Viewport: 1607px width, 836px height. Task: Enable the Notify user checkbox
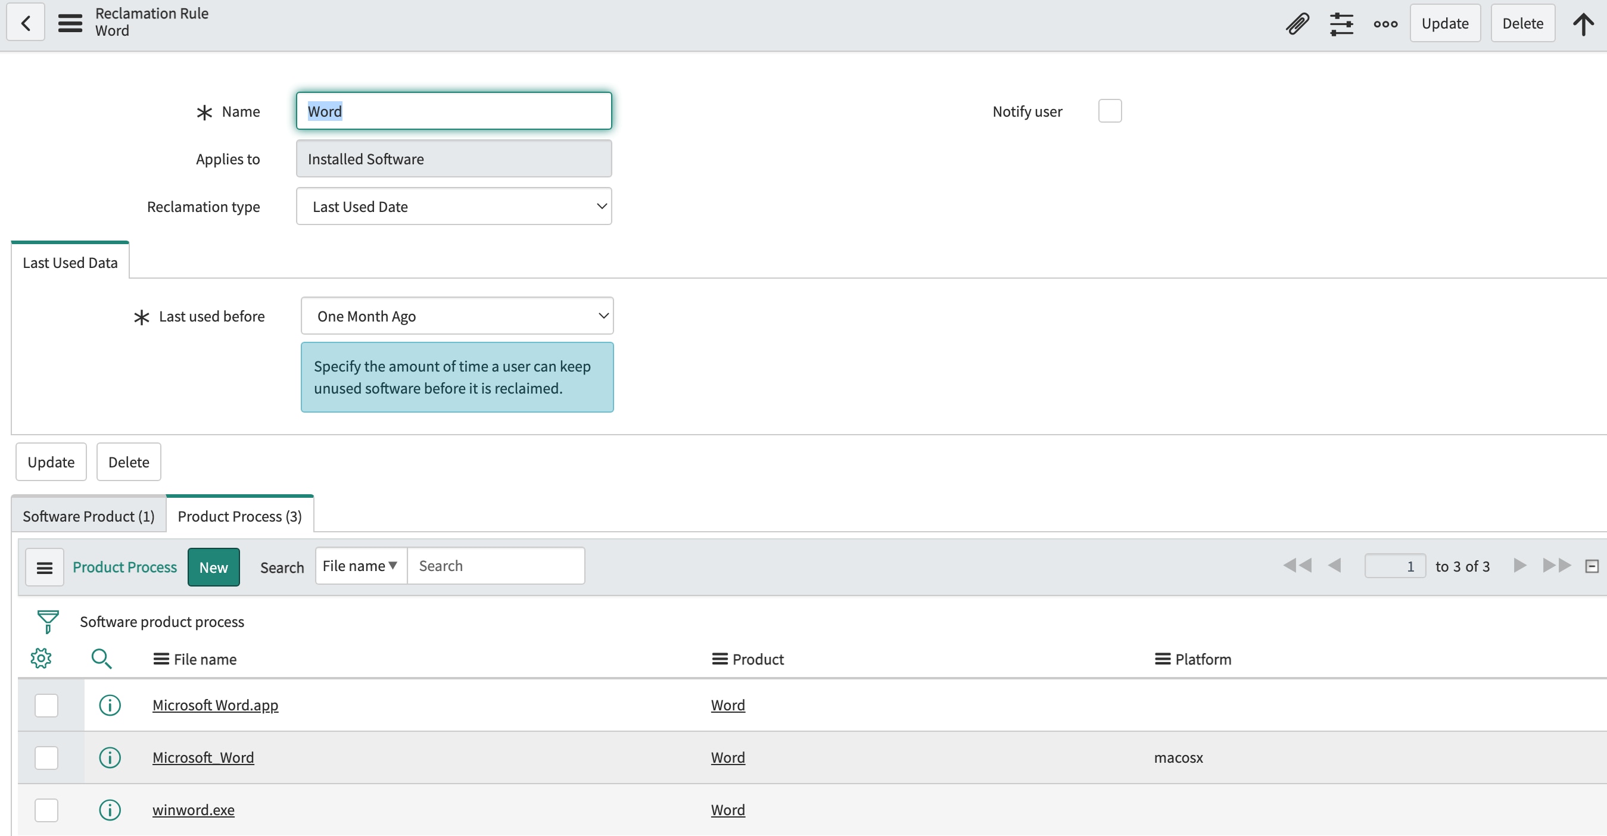pos(1110,111)
